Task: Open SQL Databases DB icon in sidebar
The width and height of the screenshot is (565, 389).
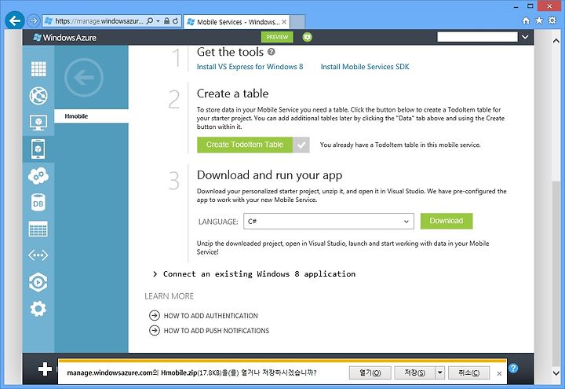Action: [x=38, y=203]
